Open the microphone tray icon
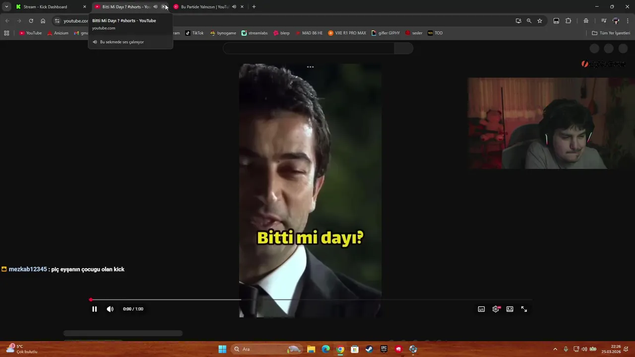This screenshot has height=357, width=635. coord(566,349)
